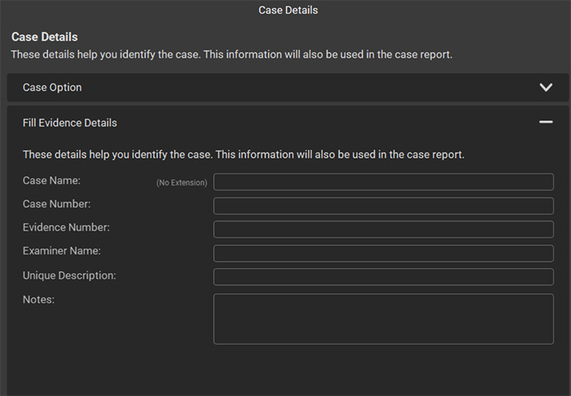This screenshot has width=571, height=396.
Task: Click the "Unique Description:" label
Action: click(x=69, y=276)
